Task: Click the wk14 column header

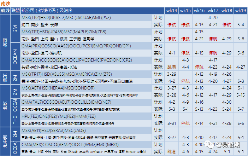Action: [172, 11]
